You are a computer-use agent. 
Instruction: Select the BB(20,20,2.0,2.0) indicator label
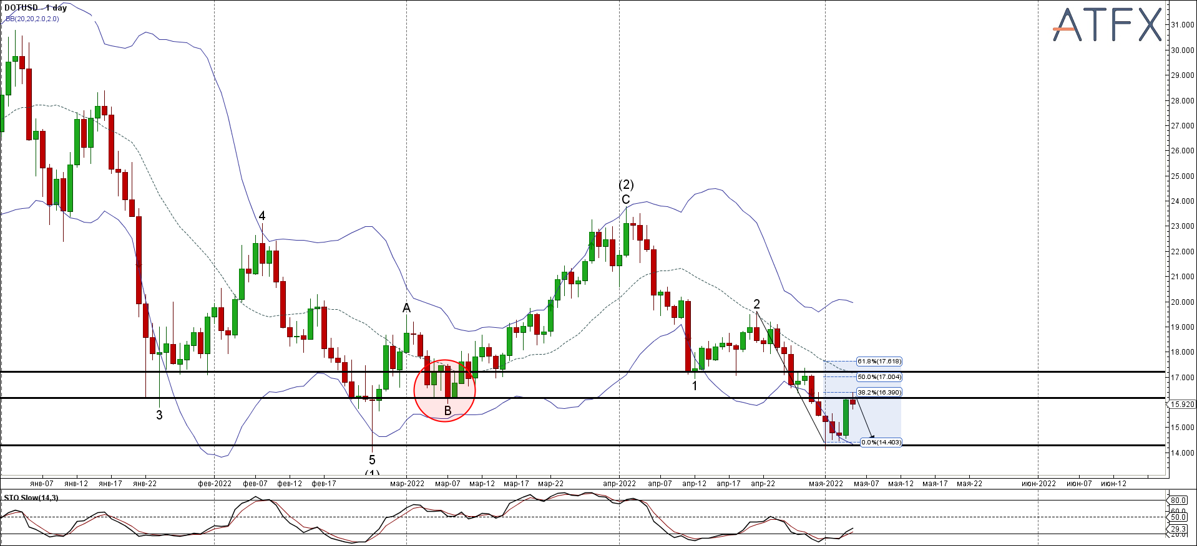pyautogui.click(x=32, y=19)
